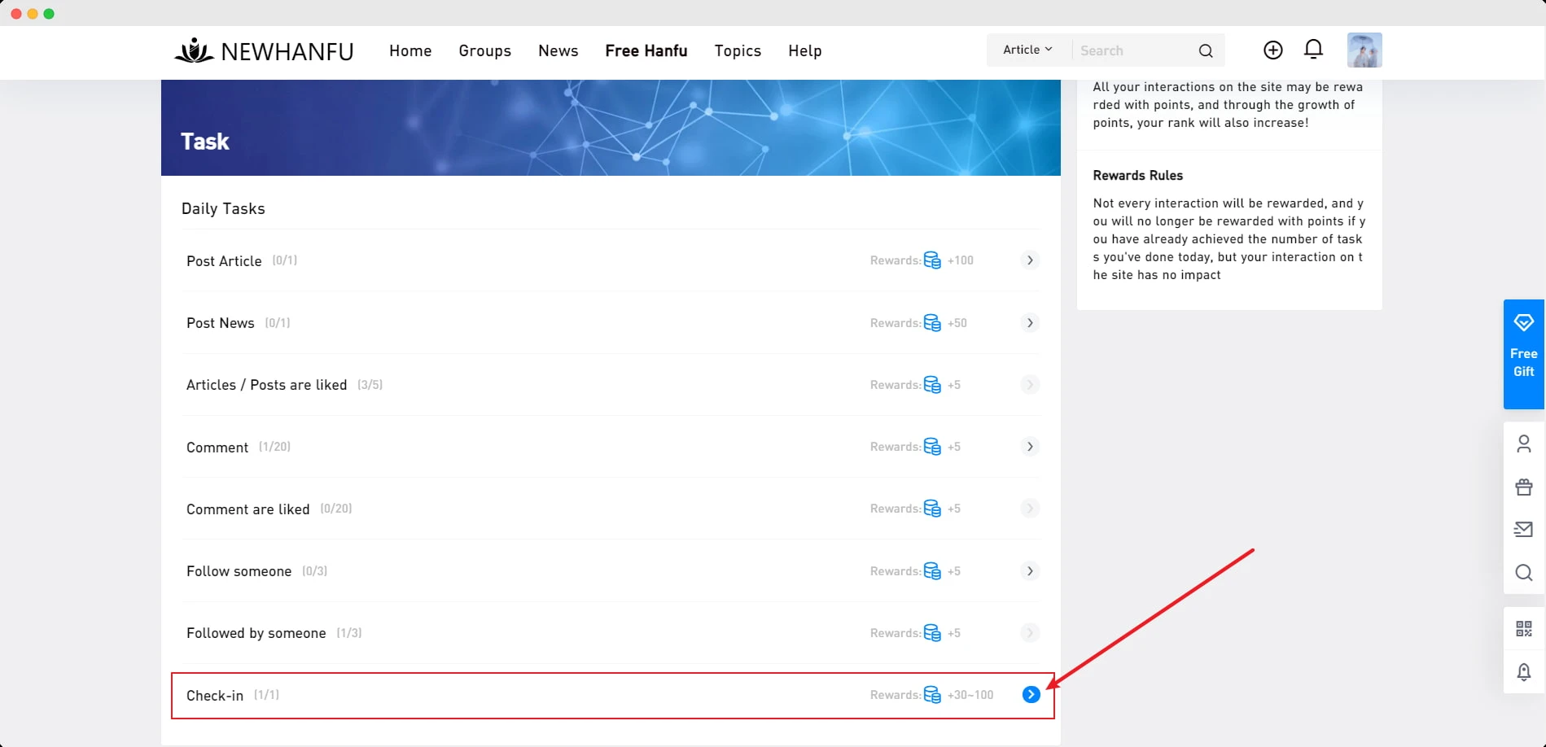Open the Free Gift side panel

(1523, 353)
